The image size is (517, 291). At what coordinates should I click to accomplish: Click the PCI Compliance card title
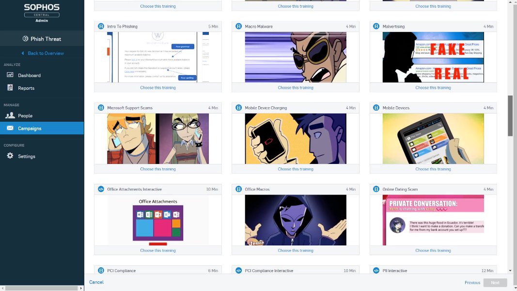(121, 271)
